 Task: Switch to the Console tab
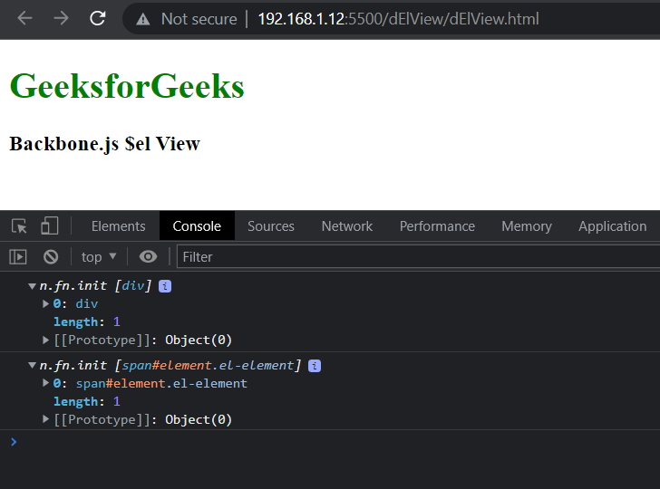tap(197, 226)
